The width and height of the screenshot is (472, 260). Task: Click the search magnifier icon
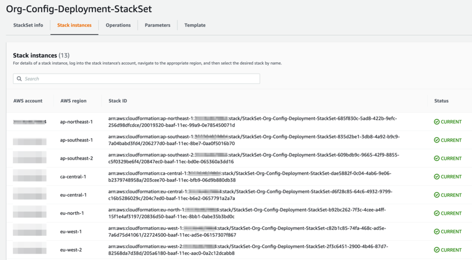click(x=19, y=79)
